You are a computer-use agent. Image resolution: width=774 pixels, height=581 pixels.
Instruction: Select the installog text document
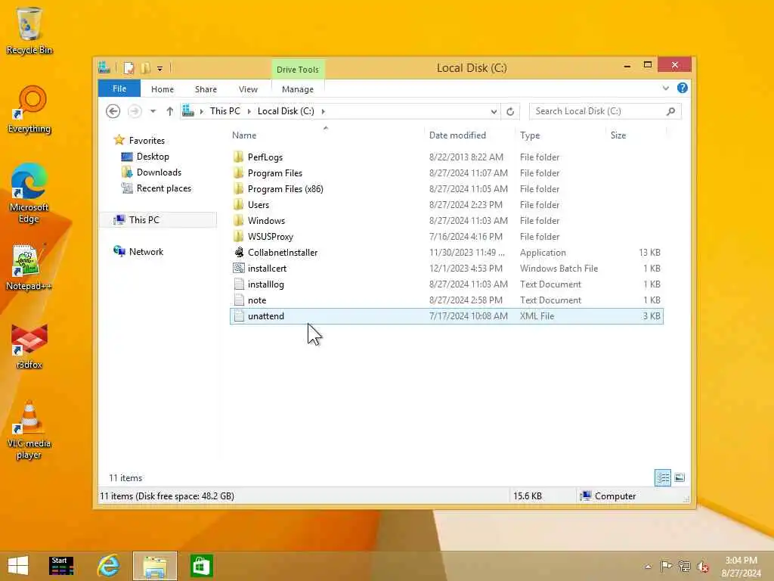[446, 284]
